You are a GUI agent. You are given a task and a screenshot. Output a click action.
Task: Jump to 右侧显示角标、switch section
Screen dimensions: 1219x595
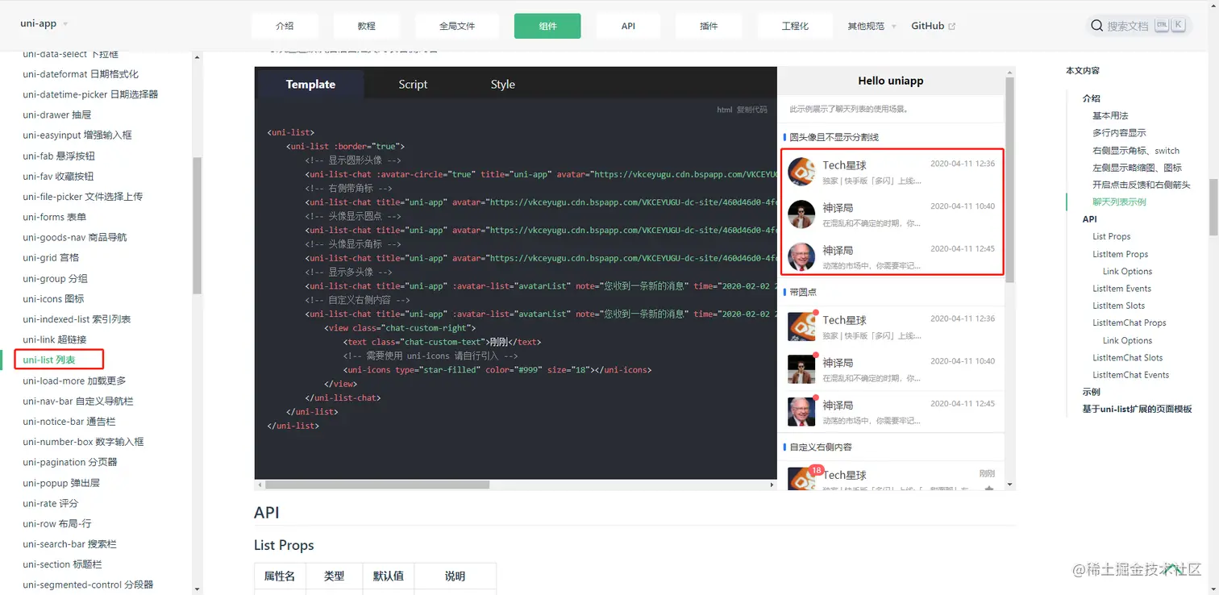[1136, 150]
